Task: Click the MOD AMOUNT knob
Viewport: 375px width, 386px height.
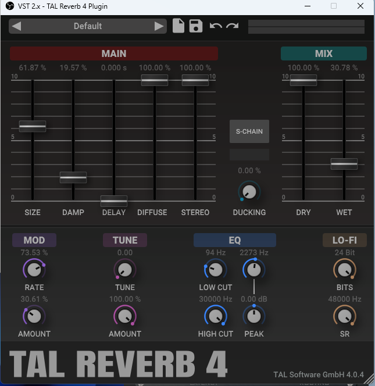Action: click(x=34, y=316)
